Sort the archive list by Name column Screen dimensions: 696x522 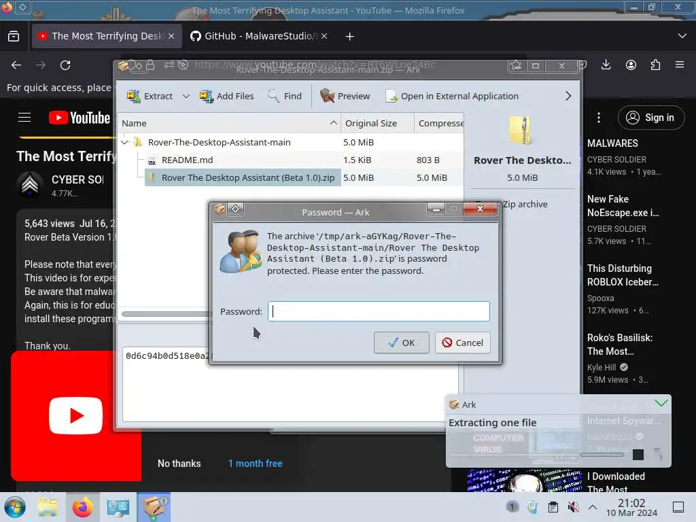[x=228, y=124]
